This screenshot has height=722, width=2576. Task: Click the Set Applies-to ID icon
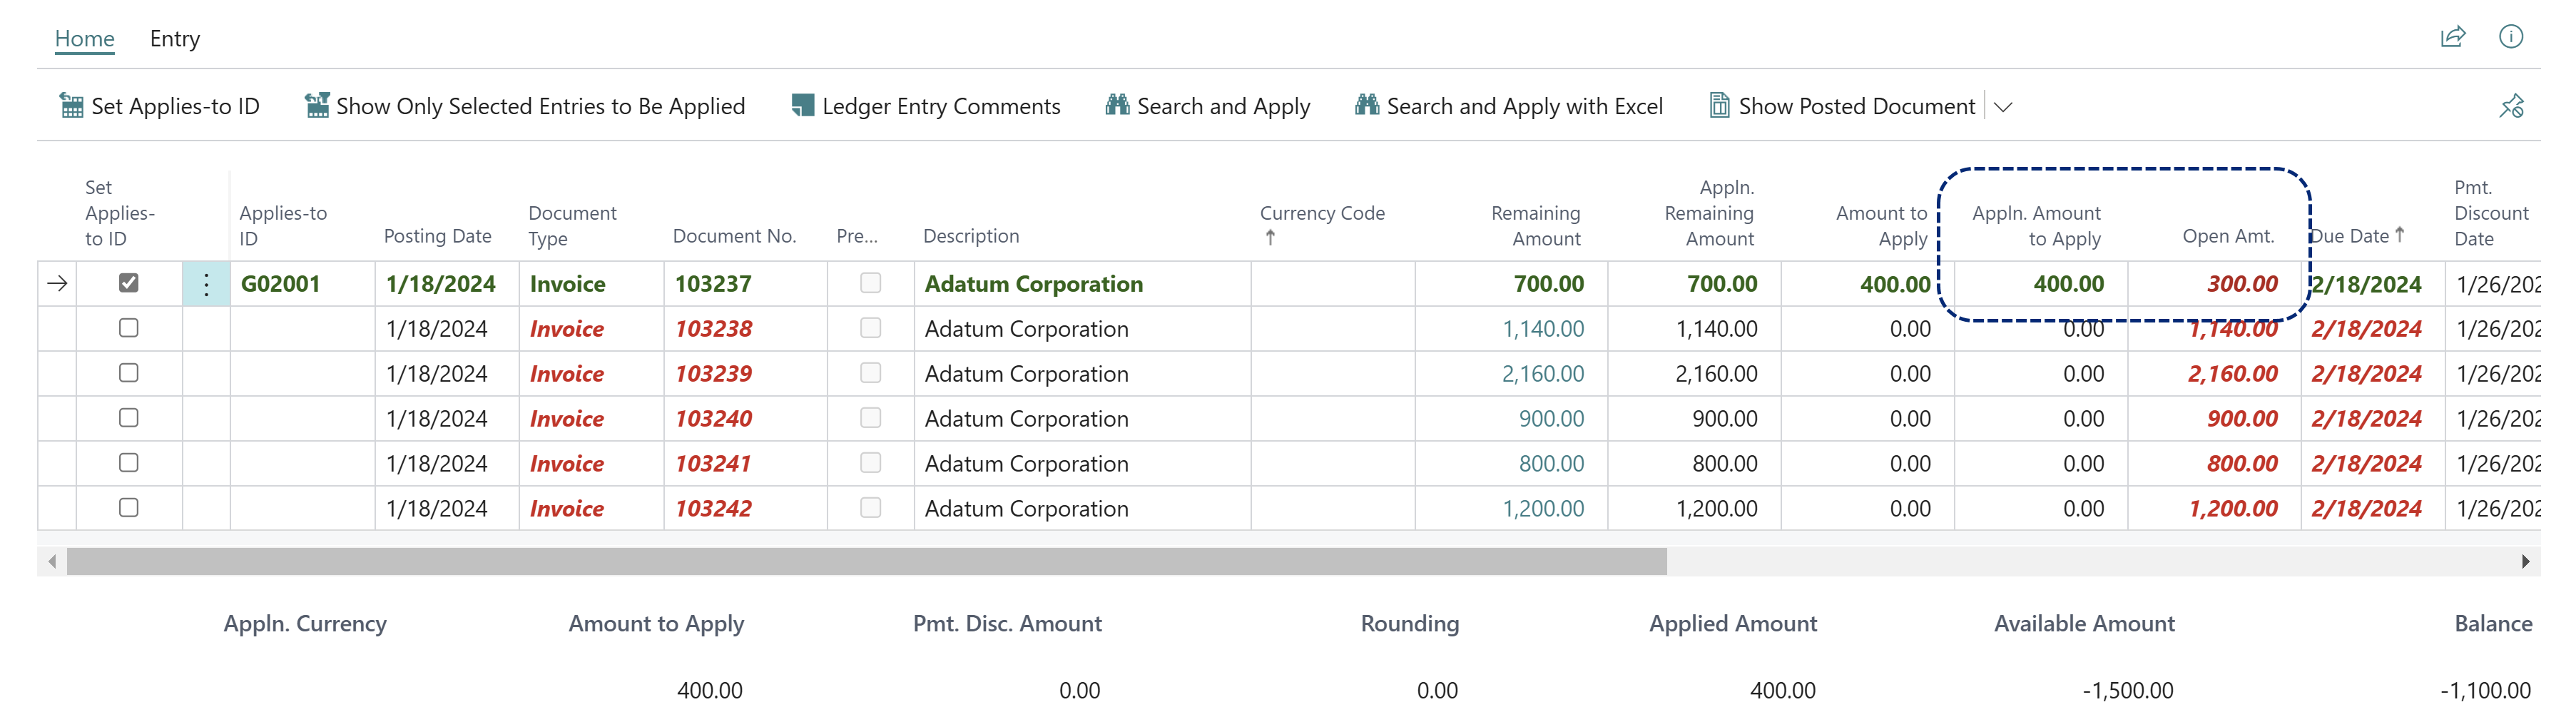(72, 105)
